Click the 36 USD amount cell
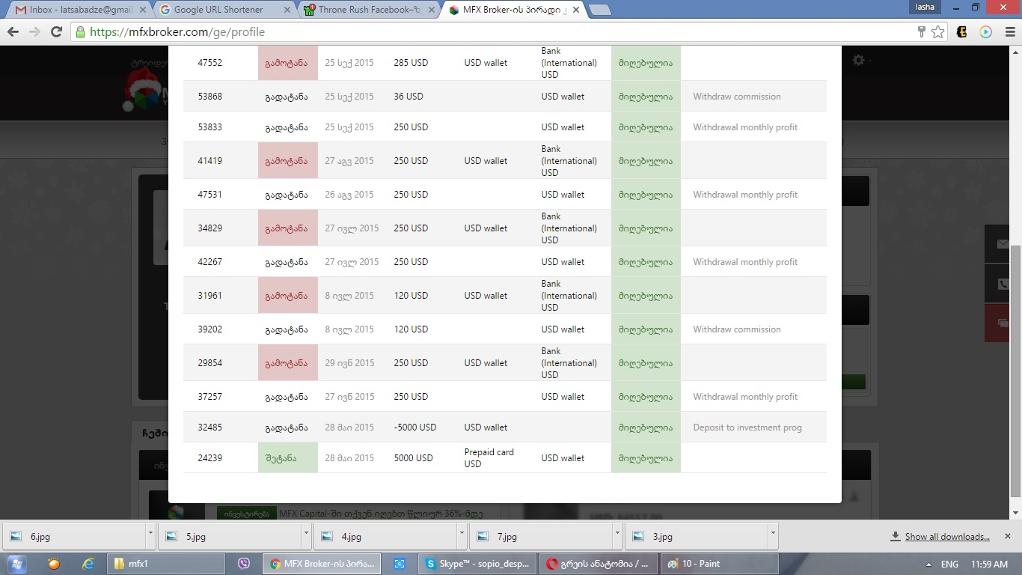1022x575 pixels. (409, 97)
